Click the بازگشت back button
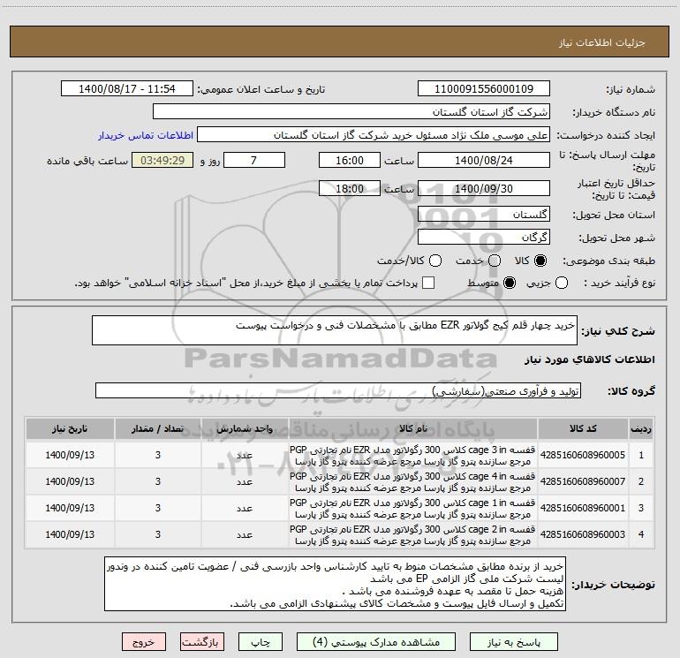The image size is (680, 658). coord(202,642)
